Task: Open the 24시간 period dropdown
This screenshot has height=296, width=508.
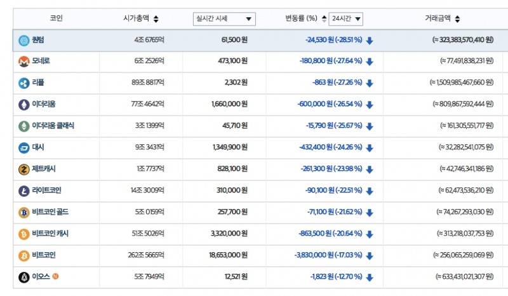Action: pos(346,19)
